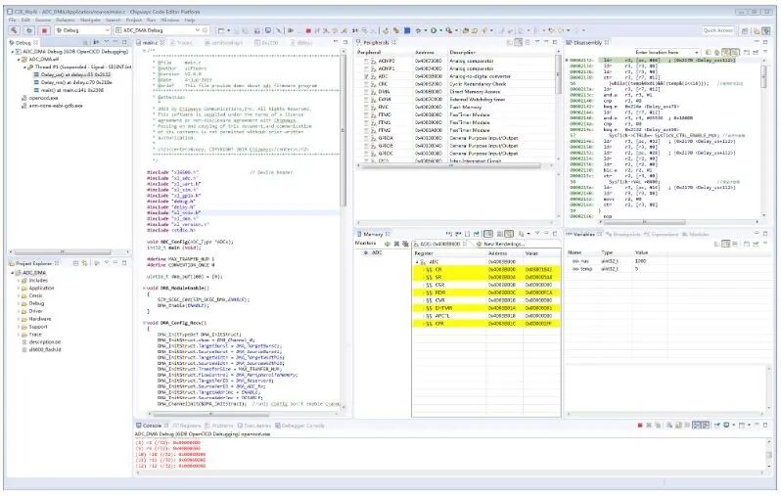Viewport: 781px width, 496px height.
Task: Collapse the ADC register group in Memory view
Action: pos(417,262)
